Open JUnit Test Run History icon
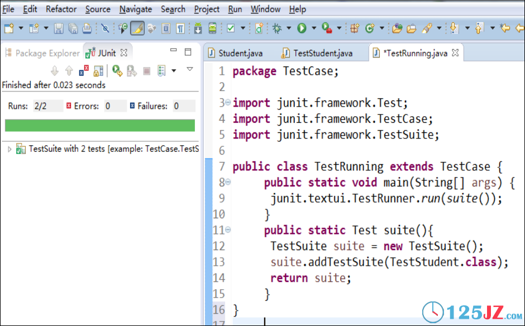Screen dimensions: 525x326 [x=161, y=71]
